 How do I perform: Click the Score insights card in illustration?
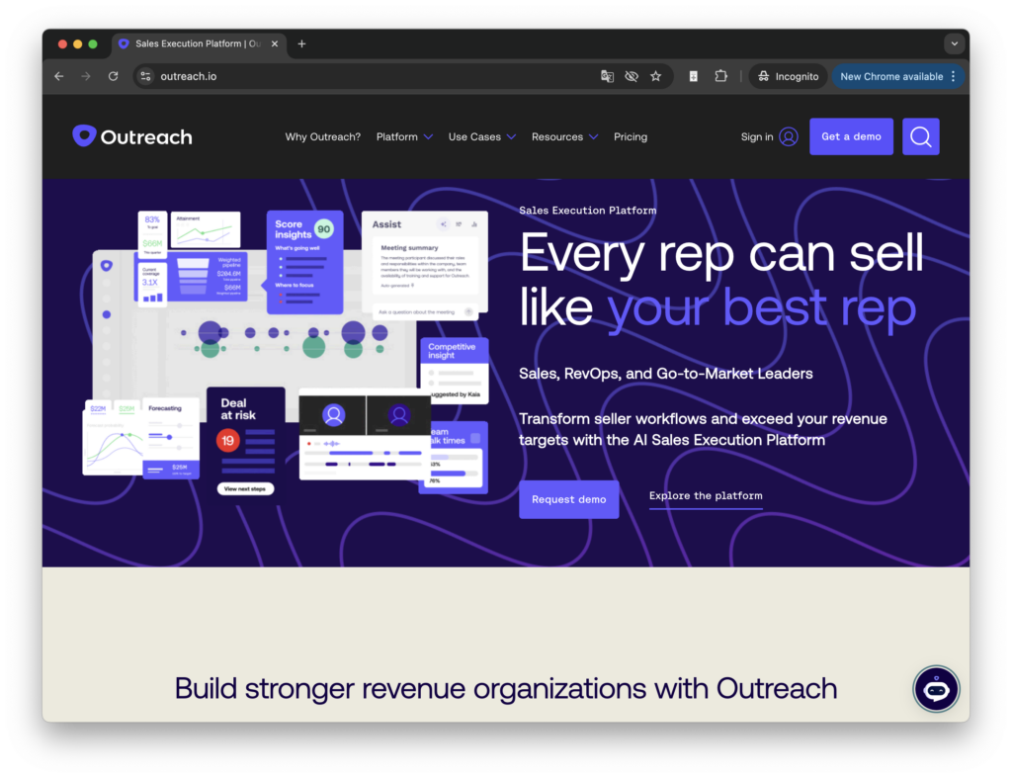pos(304,262)
